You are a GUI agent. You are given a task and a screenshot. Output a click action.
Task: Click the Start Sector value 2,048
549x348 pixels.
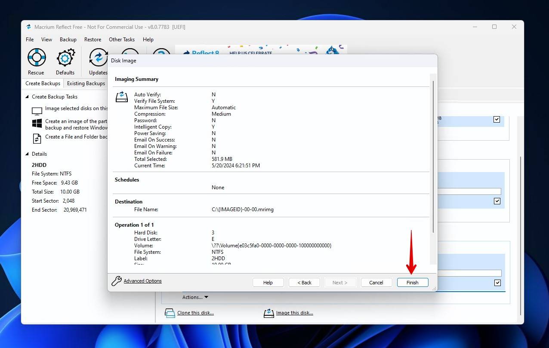point(68,201)
